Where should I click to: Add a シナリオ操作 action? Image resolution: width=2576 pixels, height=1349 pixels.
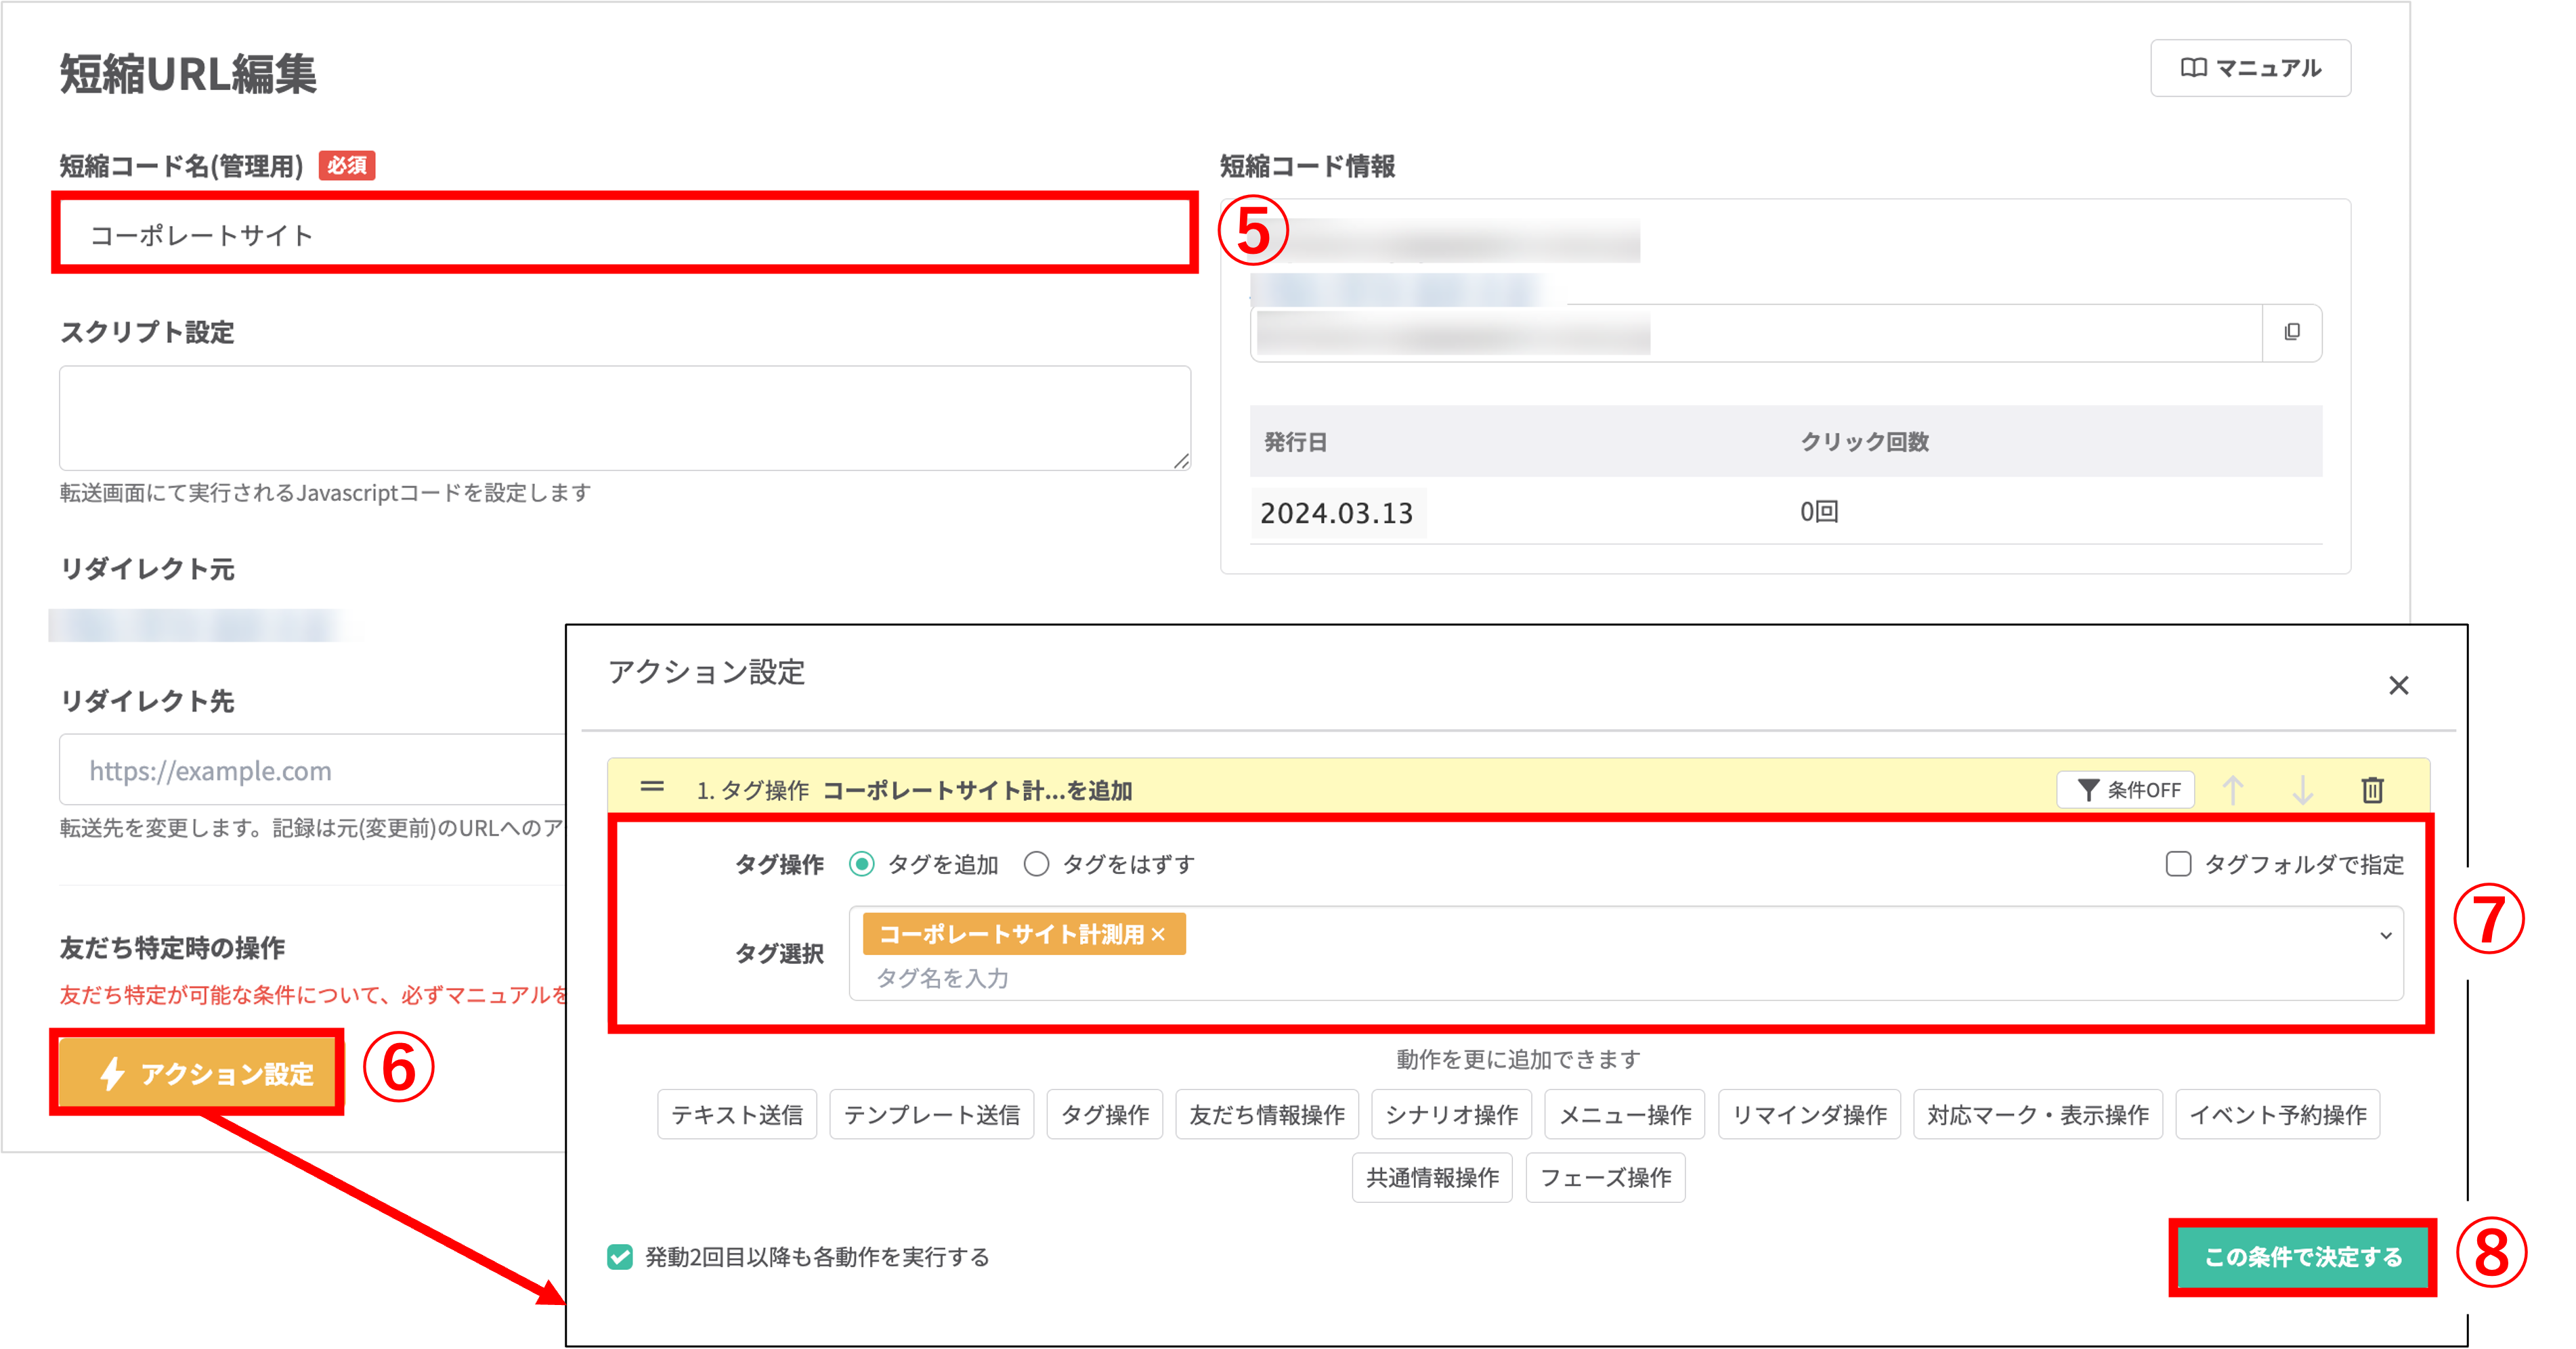(x=1451, y=1115)
